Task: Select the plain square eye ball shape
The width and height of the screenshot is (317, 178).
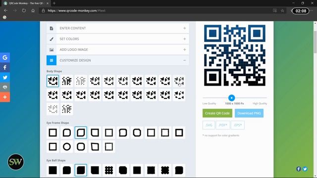Action: (53, 170)
